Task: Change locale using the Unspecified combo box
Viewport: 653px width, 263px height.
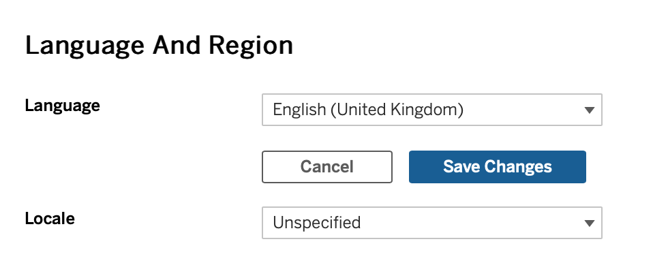Action: click(432, 223)
